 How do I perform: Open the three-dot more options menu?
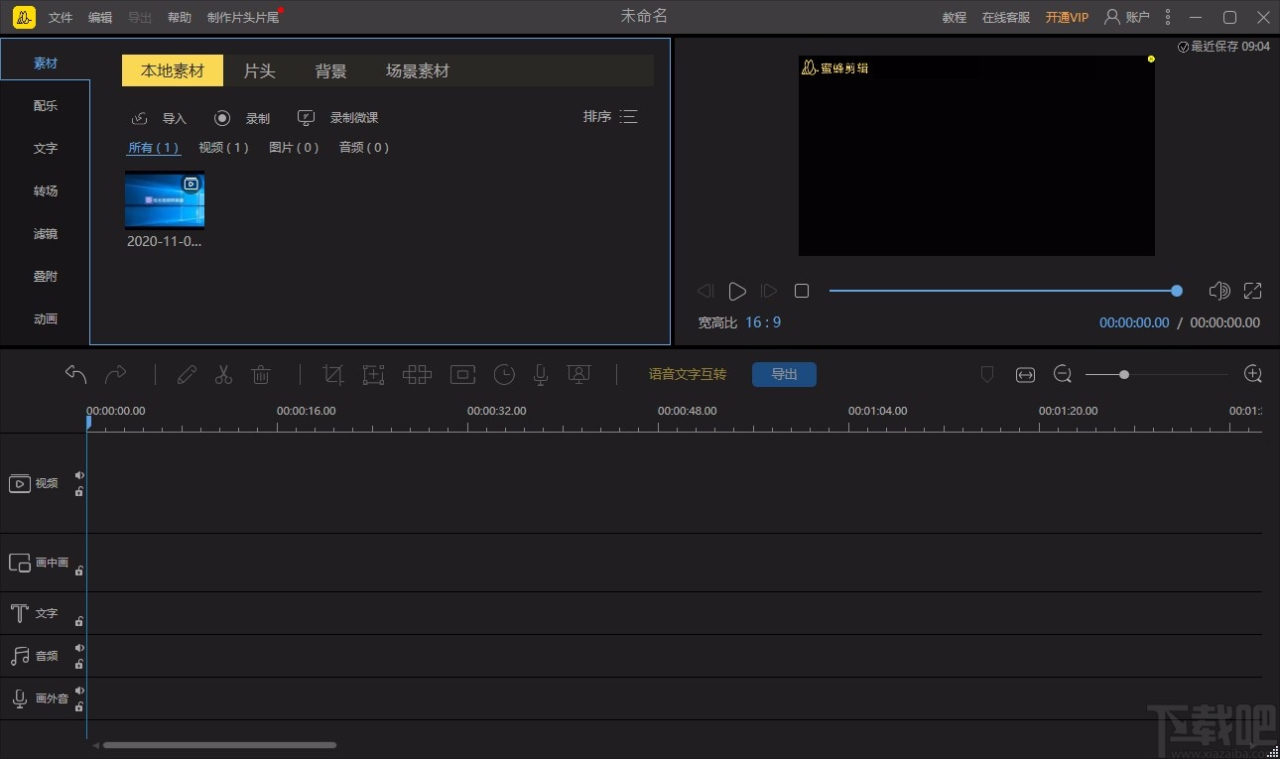pyautogui.click(x=1168, y=17)
